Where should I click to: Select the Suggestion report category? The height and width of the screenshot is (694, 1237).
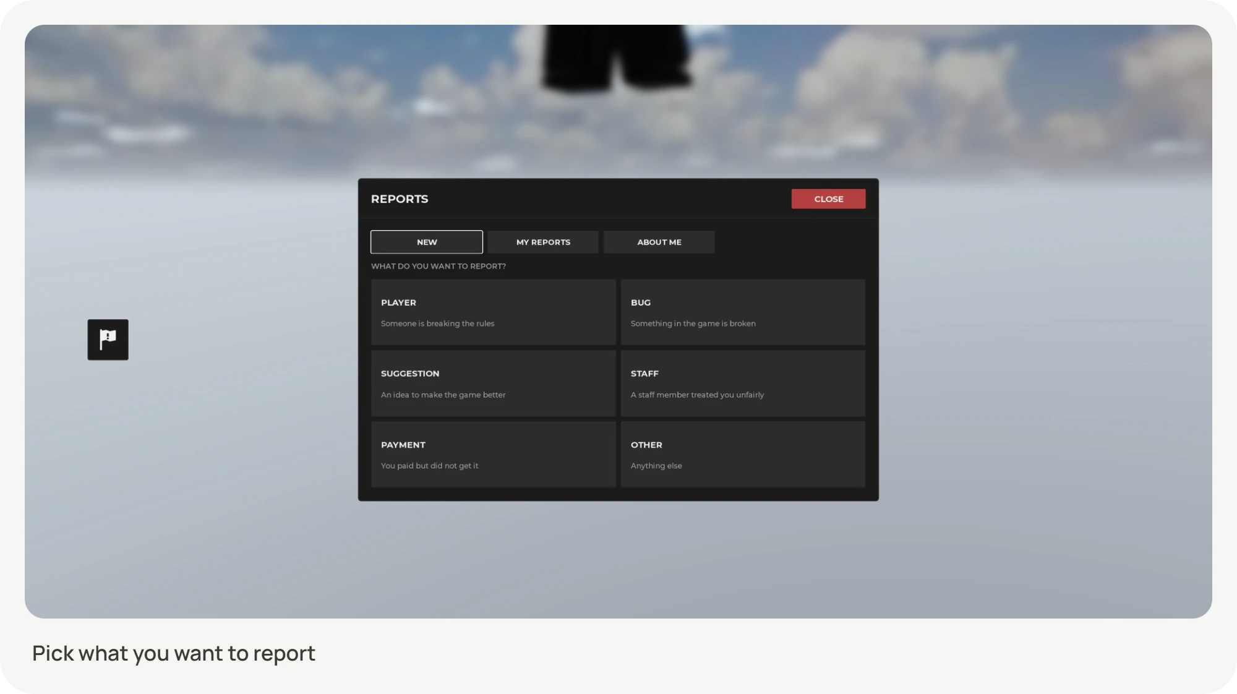point(494,383)
